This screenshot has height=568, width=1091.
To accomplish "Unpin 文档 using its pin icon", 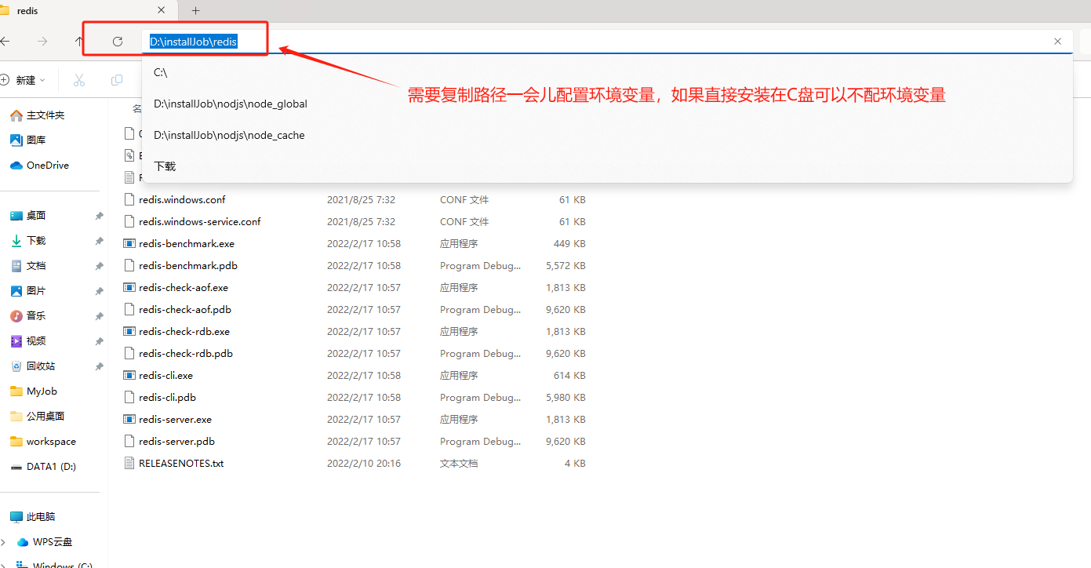I will pos(99,266).
